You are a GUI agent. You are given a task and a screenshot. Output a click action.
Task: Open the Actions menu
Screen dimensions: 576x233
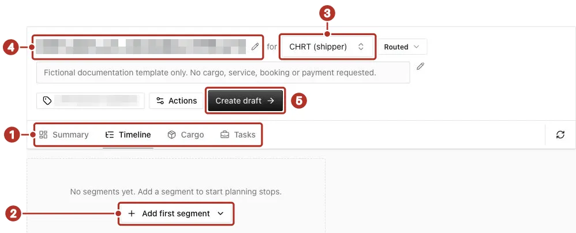pos(176,101)
